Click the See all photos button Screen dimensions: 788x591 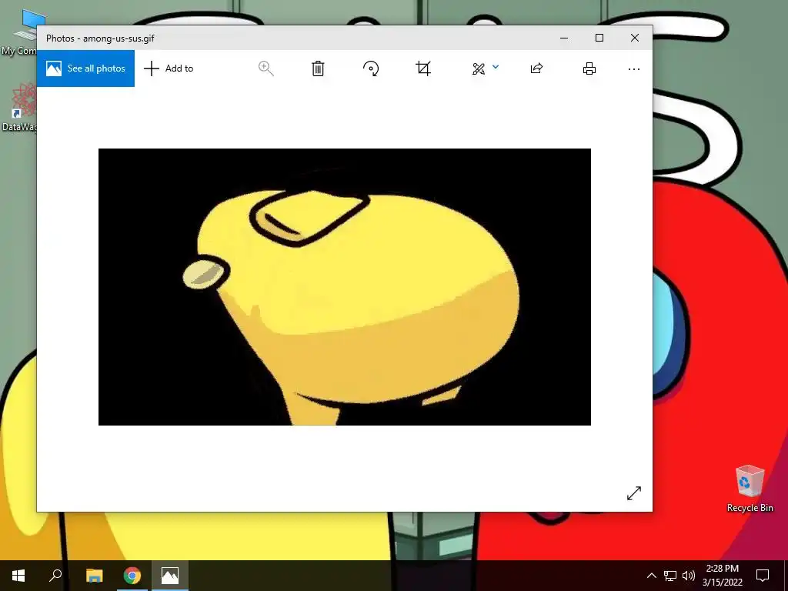(x=85, y=68)
